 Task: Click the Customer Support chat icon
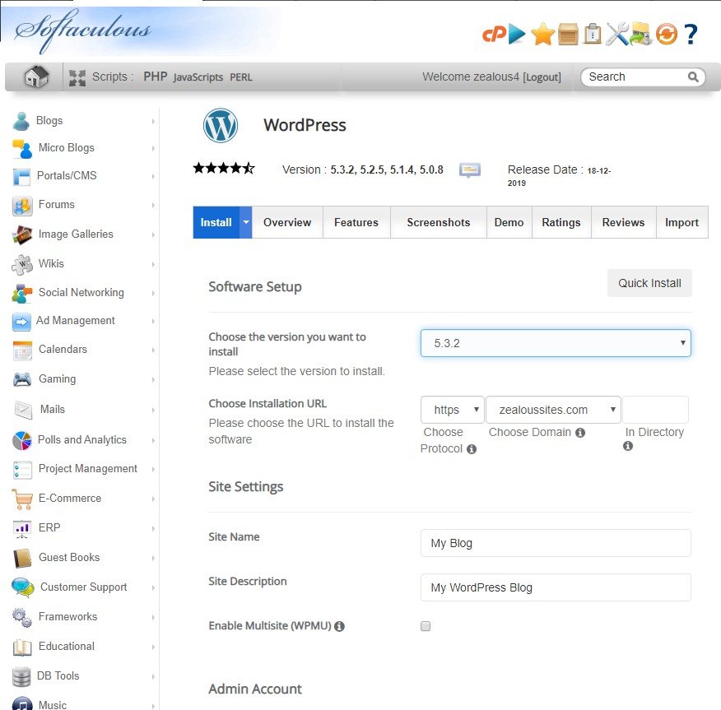pos(22,587)
